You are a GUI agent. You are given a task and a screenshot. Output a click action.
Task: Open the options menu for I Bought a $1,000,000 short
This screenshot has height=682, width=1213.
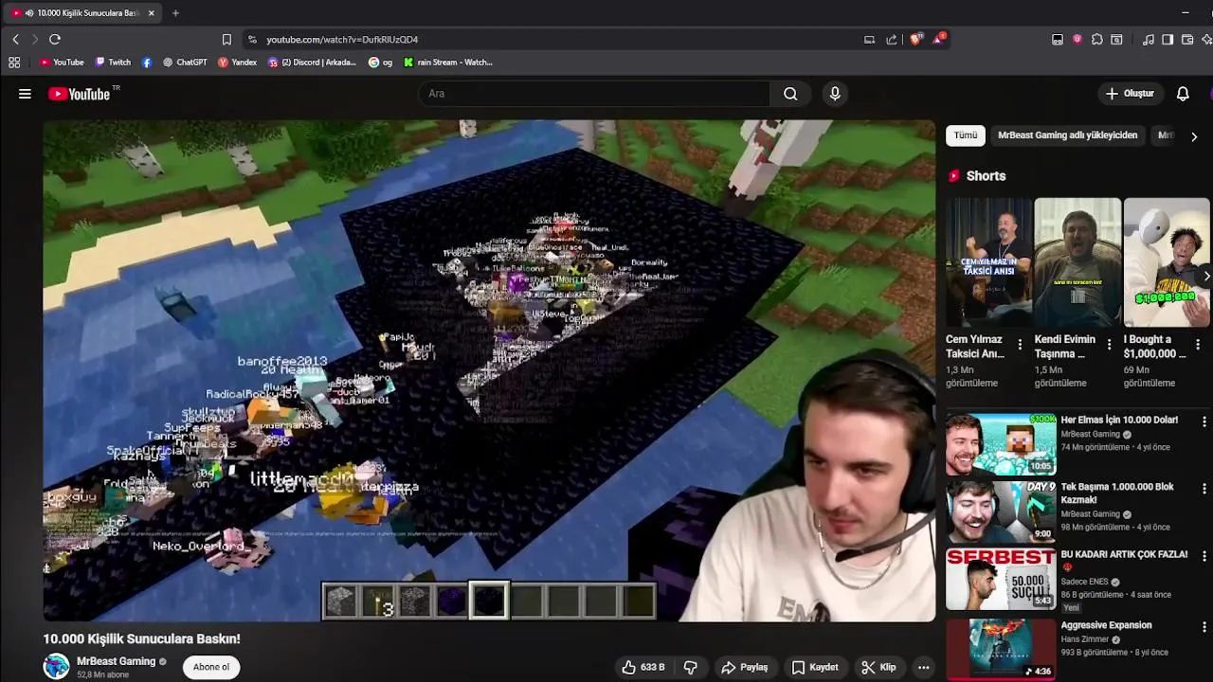[x=1198, y=345]
